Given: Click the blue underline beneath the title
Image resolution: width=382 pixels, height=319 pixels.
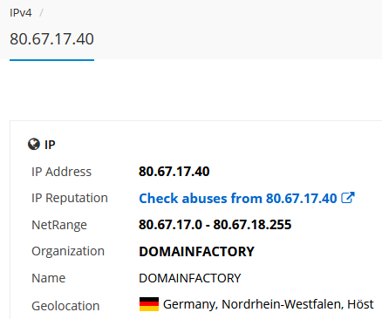Looking at the screenshot, I should (51, 60).
